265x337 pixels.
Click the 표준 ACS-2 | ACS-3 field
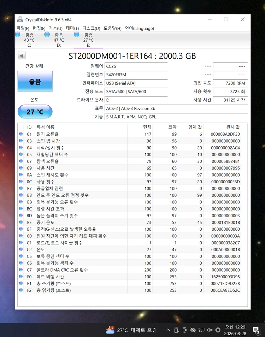176,108
